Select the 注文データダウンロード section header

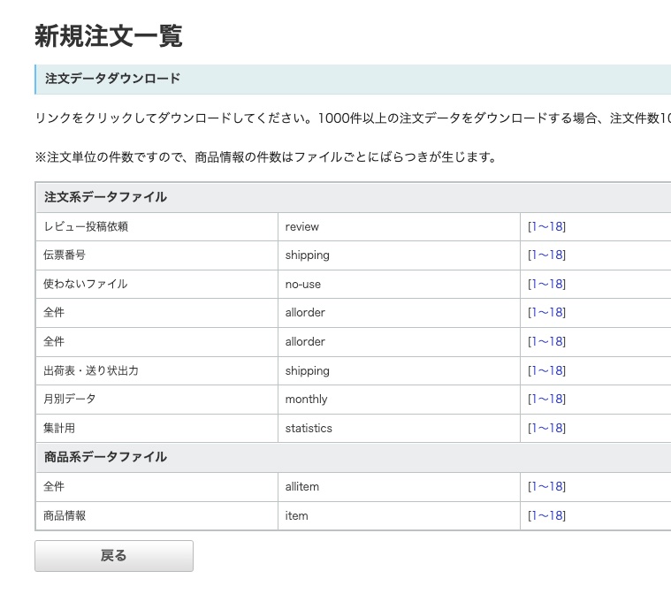tap(112, 79)
